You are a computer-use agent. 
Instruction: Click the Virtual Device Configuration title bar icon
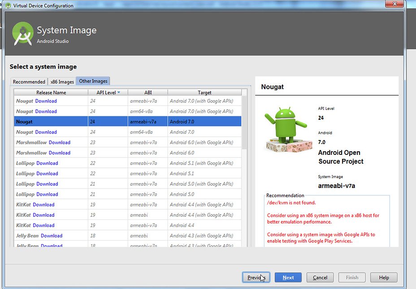8,5
